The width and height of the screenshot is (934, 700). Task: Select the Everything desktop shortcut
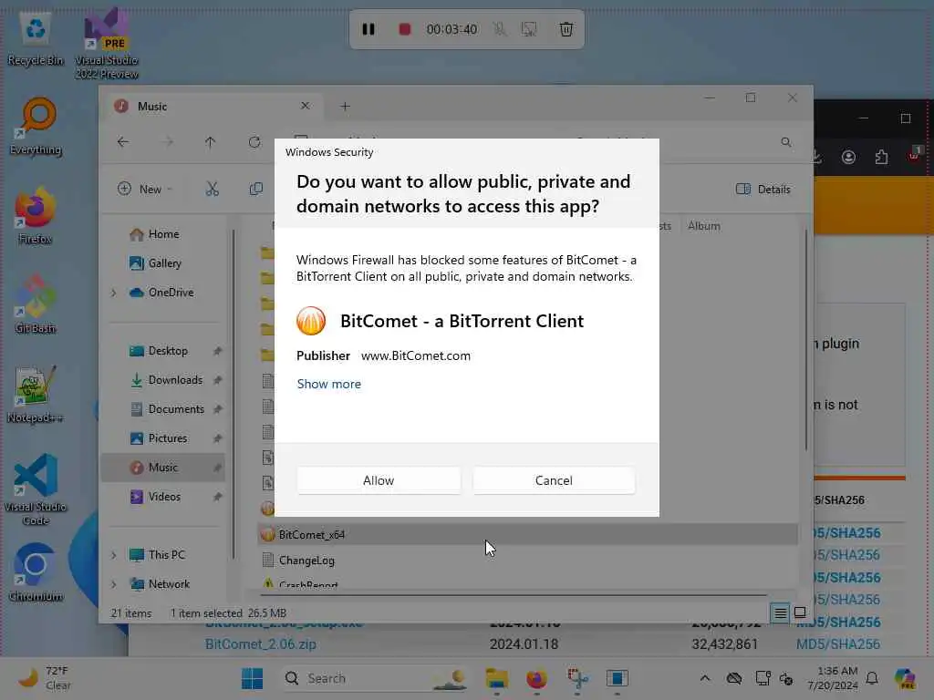point(36,127)
